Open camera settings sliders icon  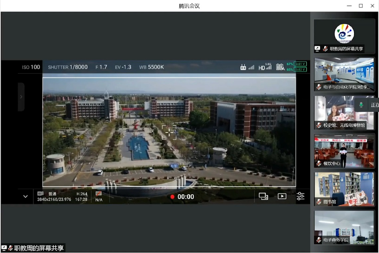[300, 196]
